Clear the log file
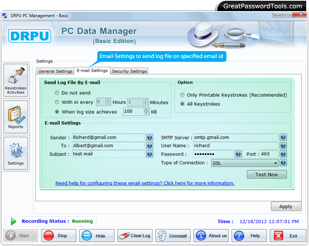 pos(135,236)
